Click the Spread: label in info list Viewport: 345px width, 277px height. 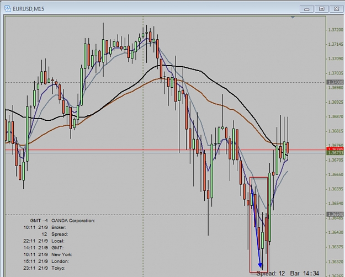(x=60, y=234)
